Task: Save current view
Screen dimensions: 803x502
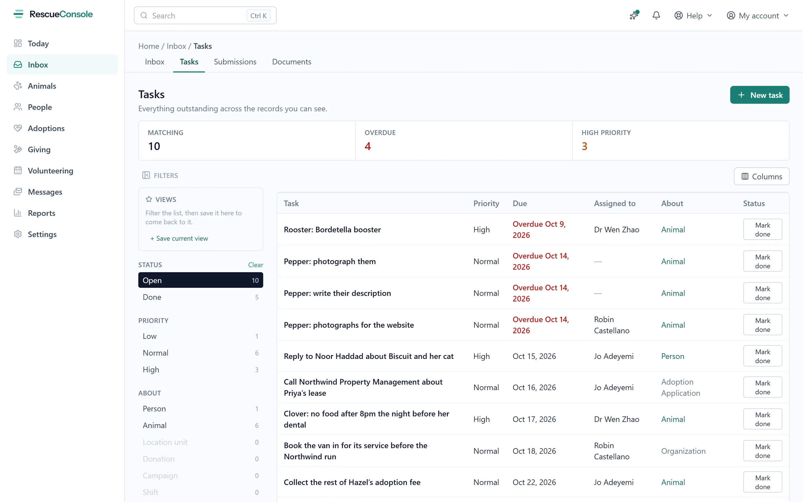Action: (x=179, y=238)
